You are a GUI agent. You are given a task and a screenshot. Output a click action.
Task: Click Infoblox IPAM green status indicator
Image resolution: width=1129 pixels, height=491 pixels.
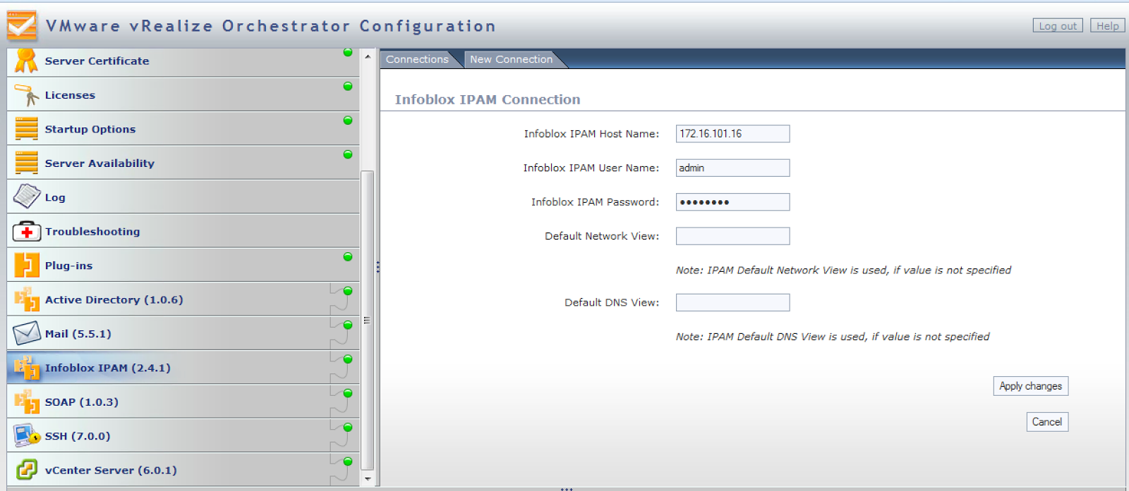point(348,359)
